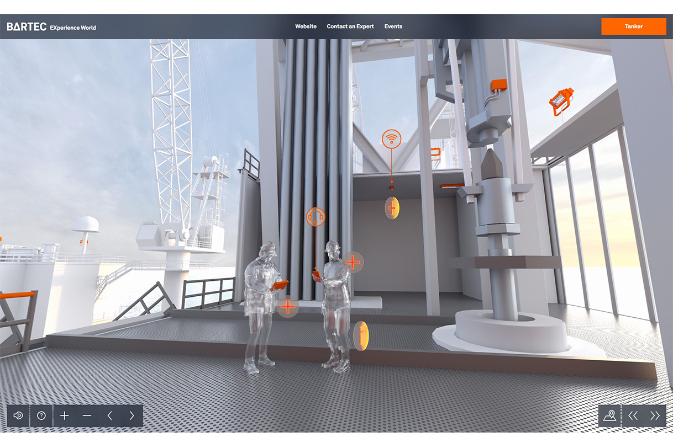Mute the sound with the speaker icon
Image resolution: width=673 pixels, height=448 pixels.
18,415
